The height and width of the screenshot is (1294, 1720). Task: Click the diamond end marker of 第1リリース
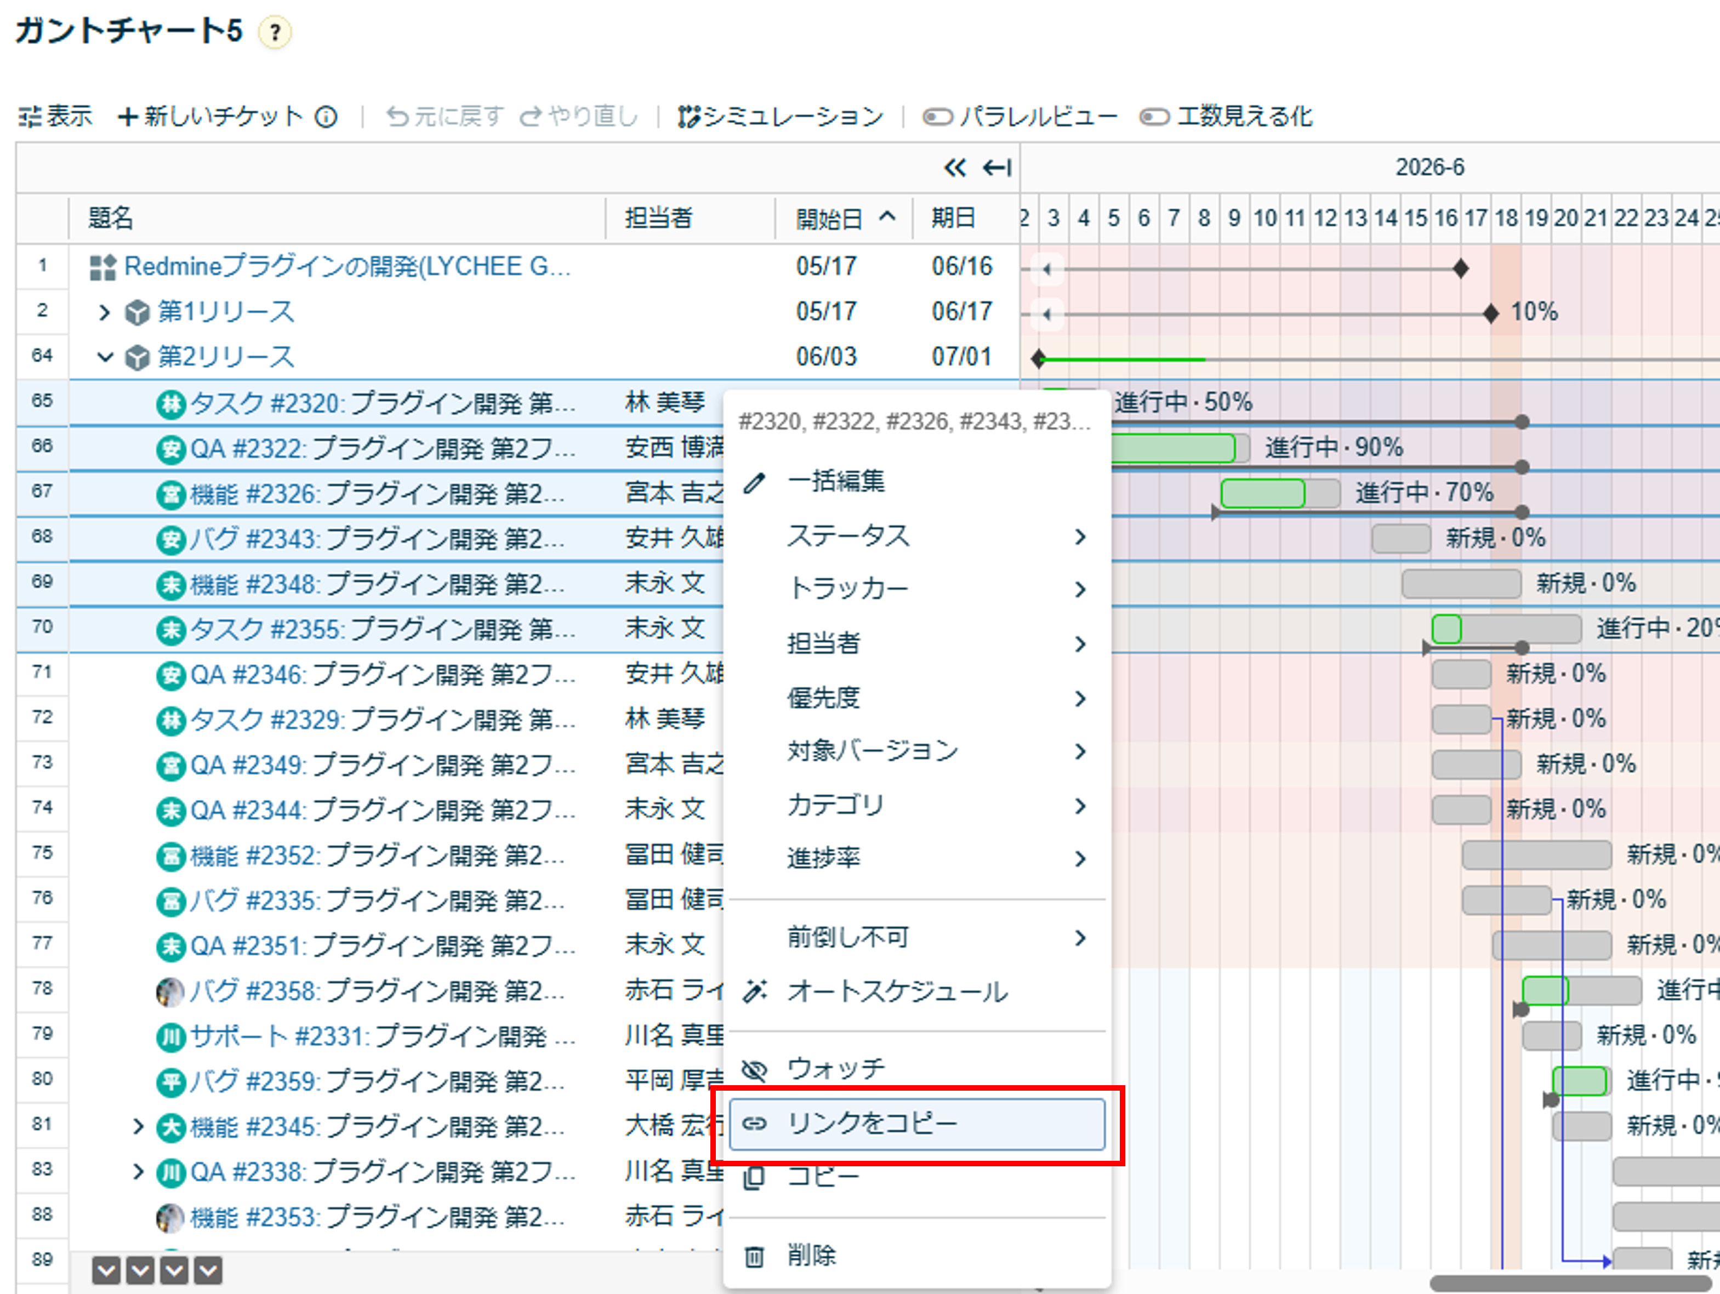click(1491, 314)
